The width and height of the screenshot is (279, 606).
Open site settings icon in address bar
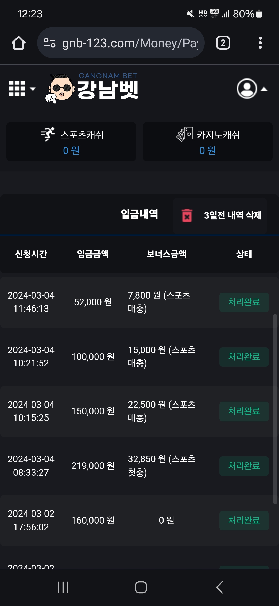[49, 43]
